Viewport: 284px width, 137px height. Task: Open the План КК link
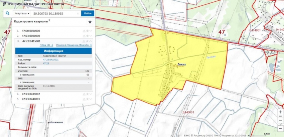(x=46, y=45)
